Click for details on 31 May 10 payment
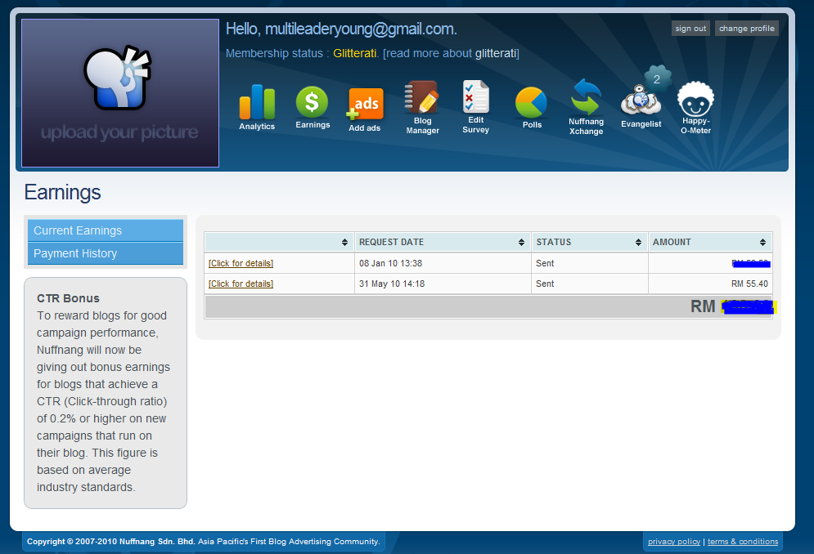 click(x=241, y=284)
